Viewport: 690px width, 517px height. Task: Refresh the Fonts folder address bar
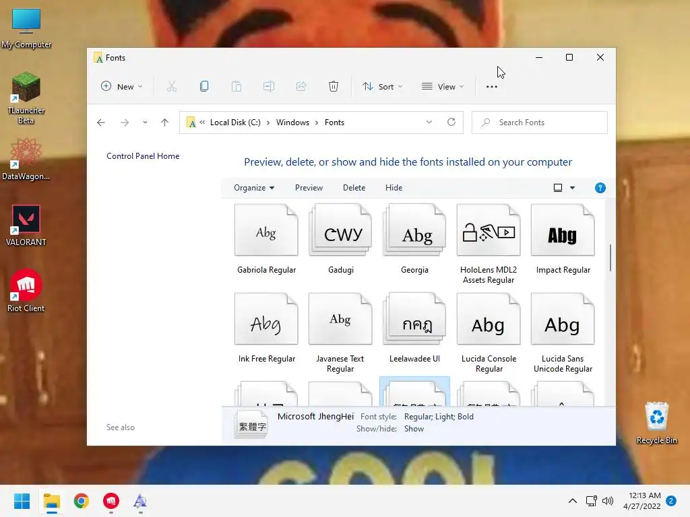[451, 123]
